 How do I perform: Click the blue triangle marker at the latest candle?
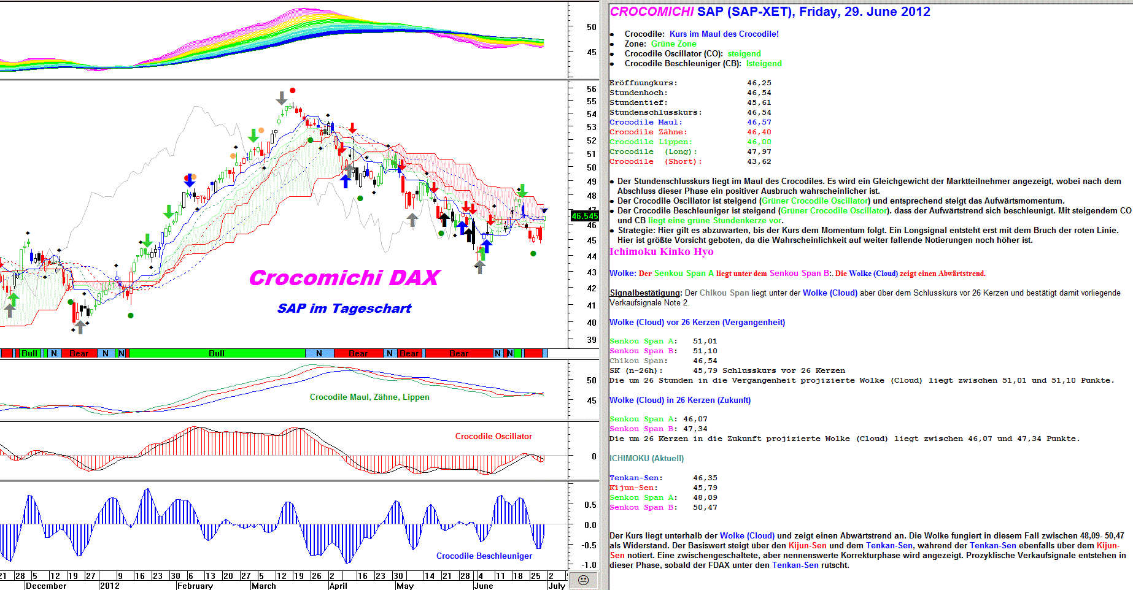click(x=544, y=211)
